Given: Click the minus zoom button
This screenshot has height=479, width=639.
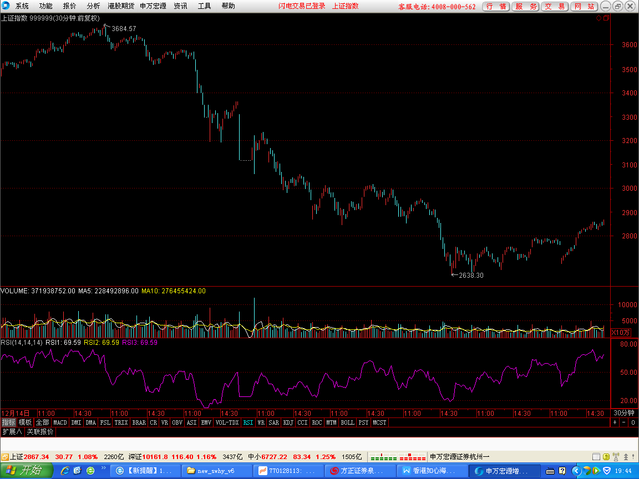Looking at the screenshot, I should (624, 422).
